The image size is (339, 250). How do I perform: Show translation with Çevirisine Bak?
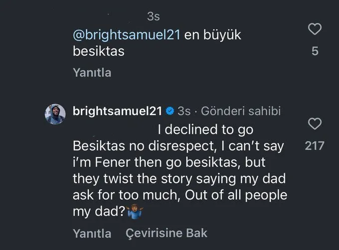[x=166, y=233]
